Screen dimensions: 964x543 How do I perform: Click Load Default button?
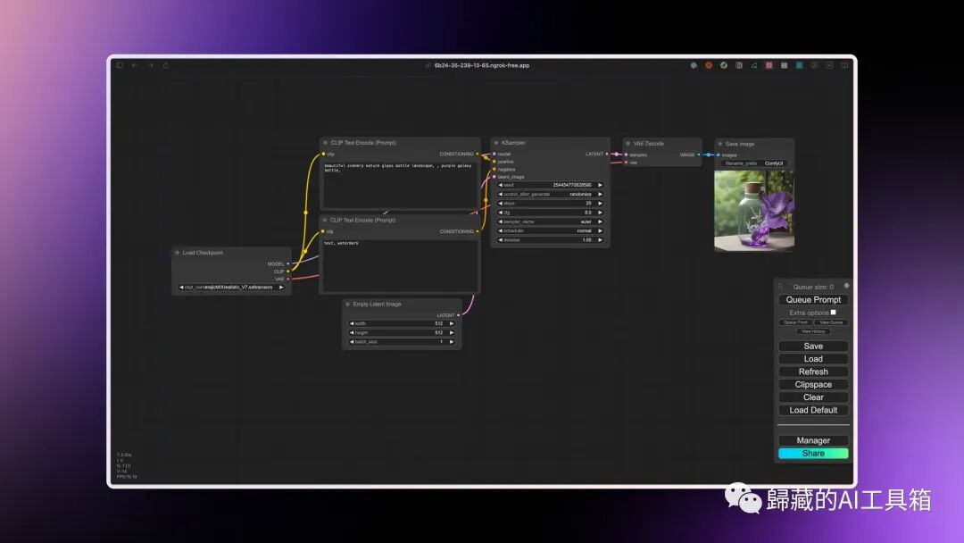813,410
